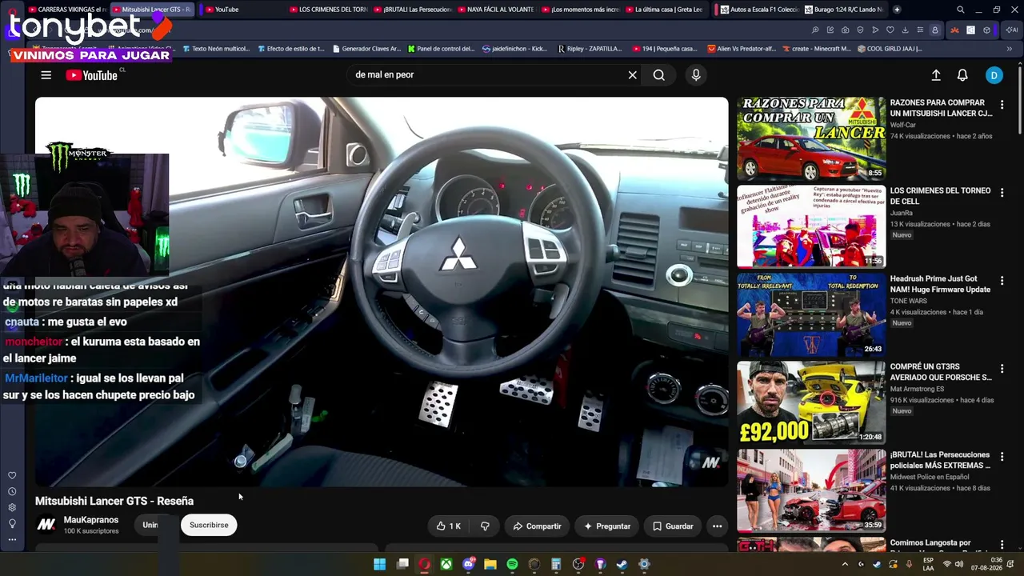Open options for the ¡BRUTAL! Persecuciones video
This screenshot has height=576, width=1024.
(x=1002, y=457)
